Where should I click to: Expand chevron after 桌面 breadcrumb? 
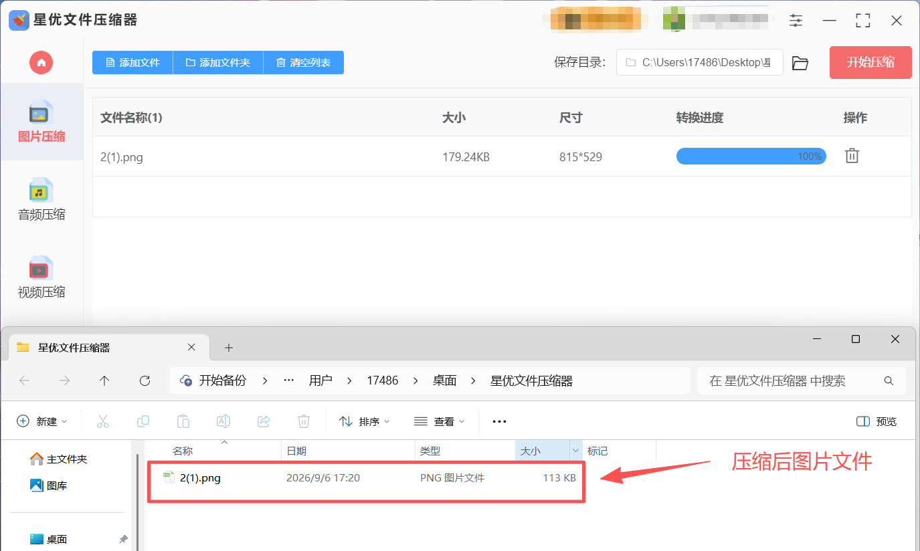pos(474,380)
